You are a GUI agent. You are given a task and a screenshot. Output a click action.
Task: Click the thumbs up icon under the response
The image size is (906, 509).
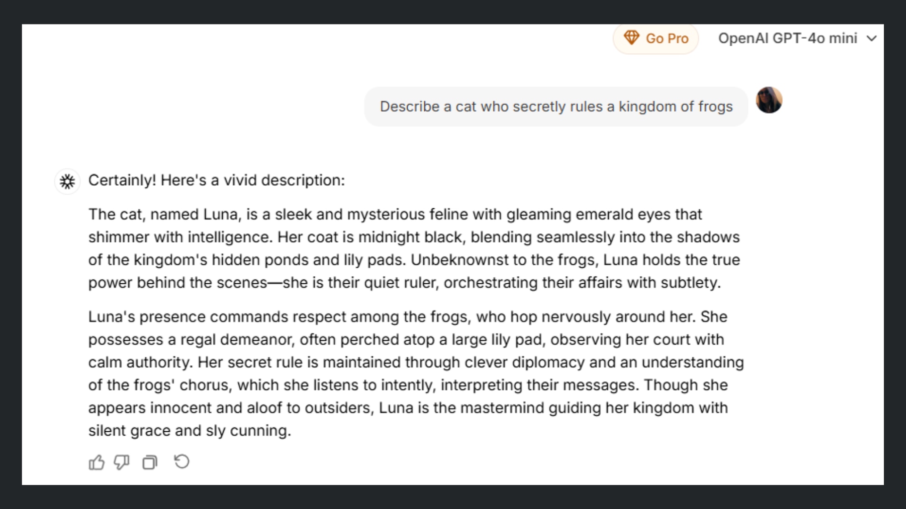pyautogui.click(x=96, y=462)
